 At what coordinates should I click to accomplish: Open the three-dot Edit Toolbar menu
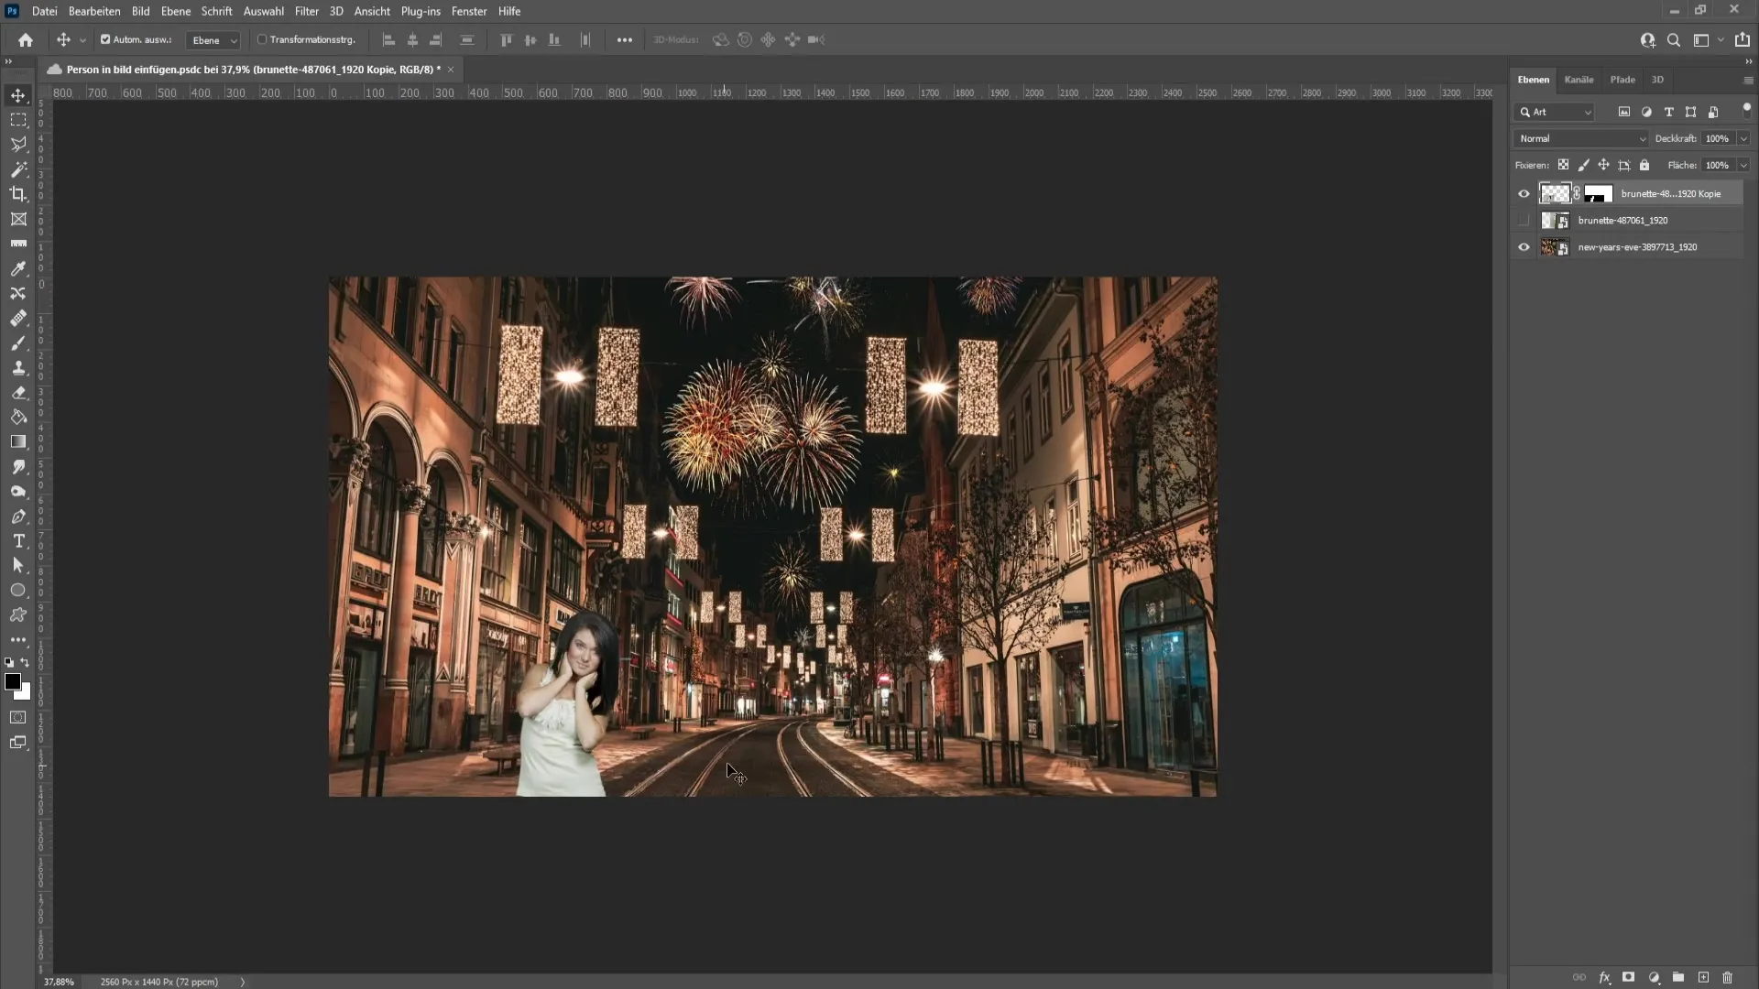pyautogui.click(x=18, y=640)
